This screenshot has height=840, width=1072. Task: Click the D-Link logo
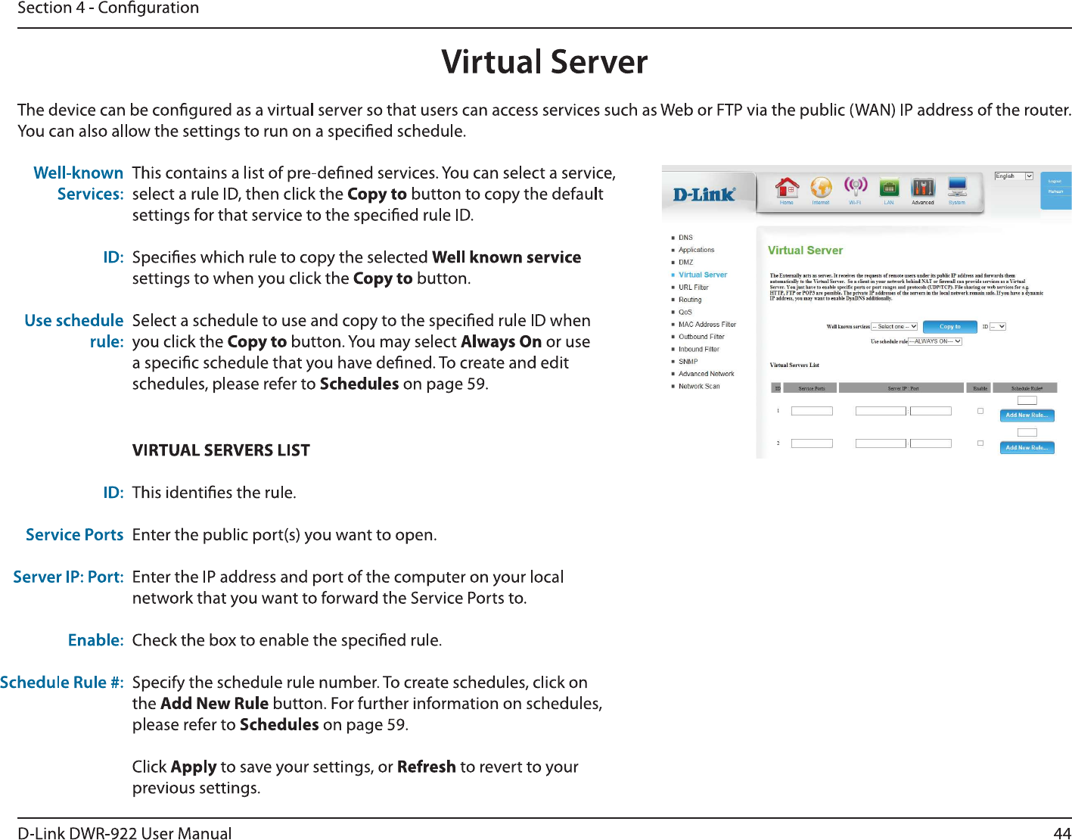[704, 194]
